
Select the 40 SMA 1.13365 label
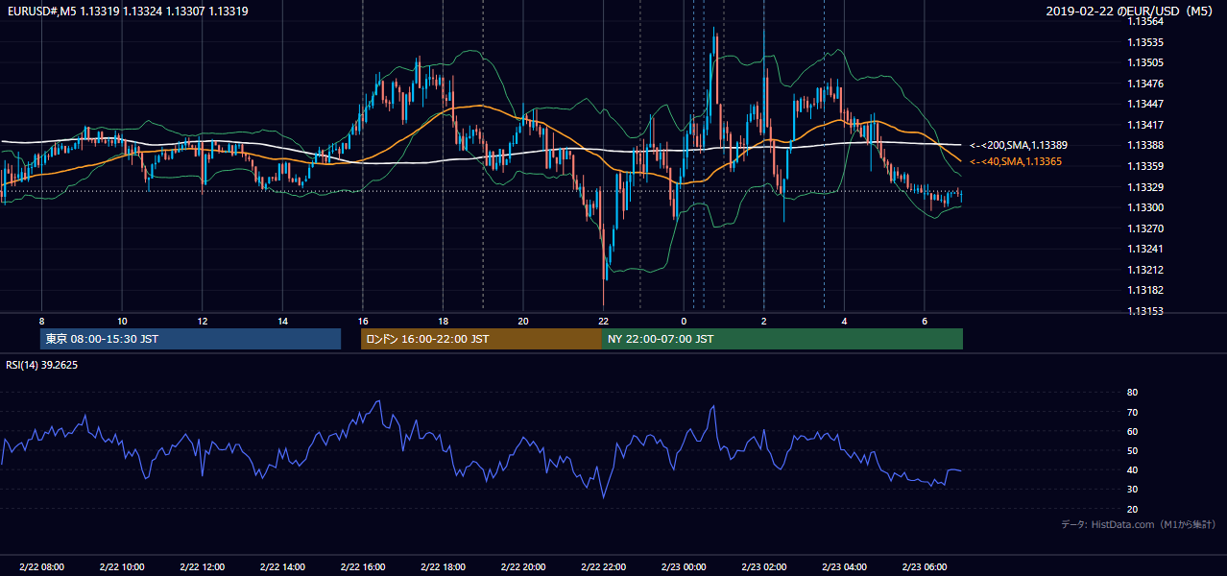tap(1016, 162)
